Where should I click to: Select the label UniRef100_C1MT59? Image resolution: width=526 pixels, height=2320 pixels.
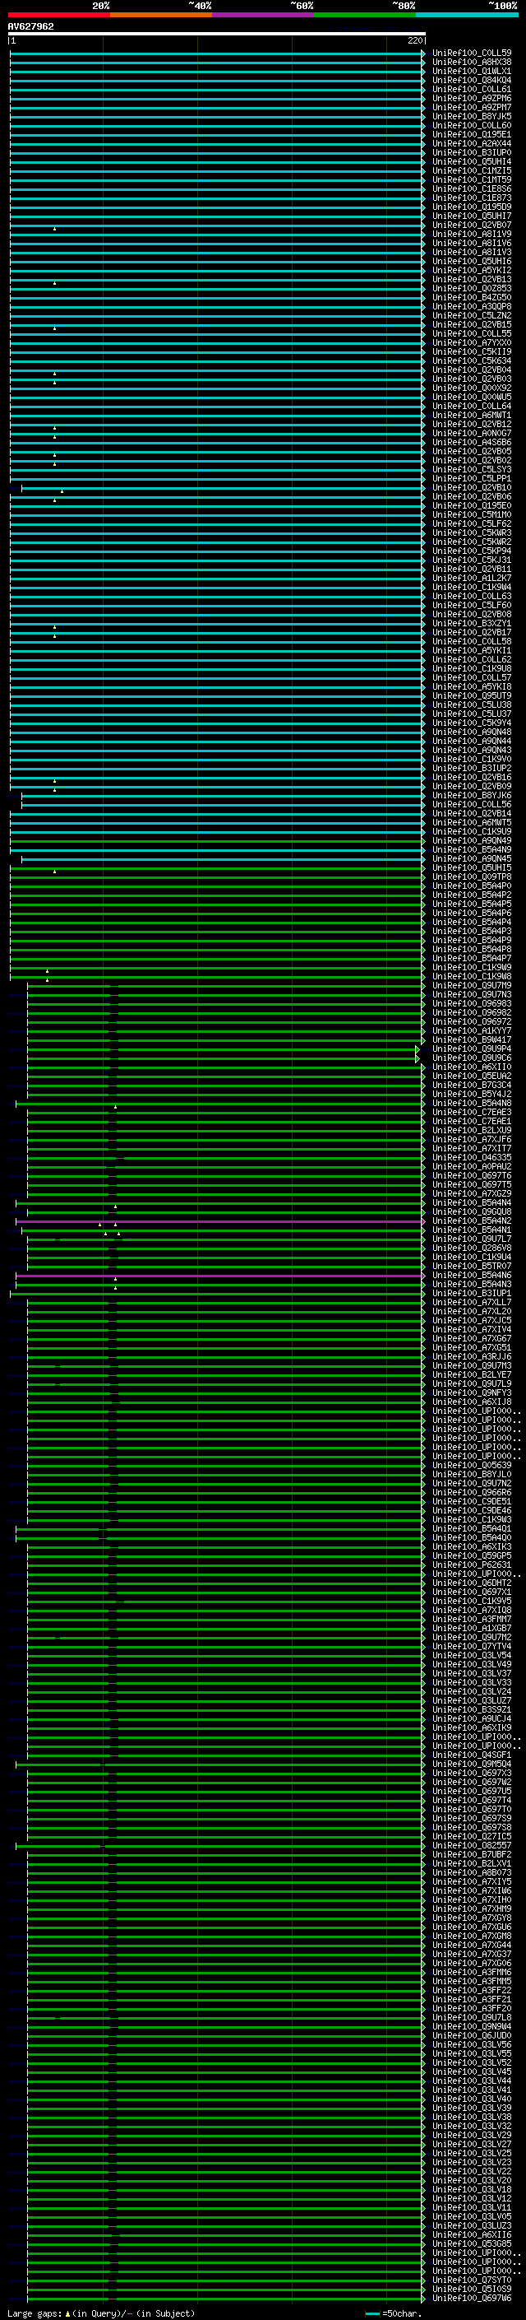(472, 180)
